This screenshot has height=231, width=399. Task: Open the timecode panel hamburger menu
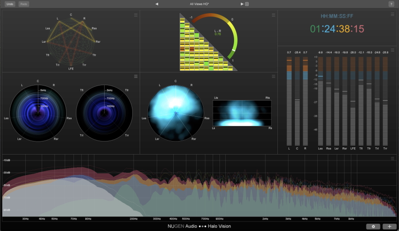tap(393, 16)
